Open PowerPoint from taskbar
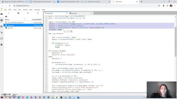 (x=40, y=97)
